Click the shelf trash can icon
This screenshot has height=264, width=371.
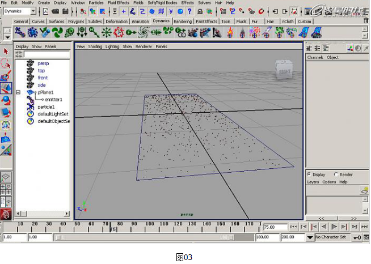(x=366, y=21)
